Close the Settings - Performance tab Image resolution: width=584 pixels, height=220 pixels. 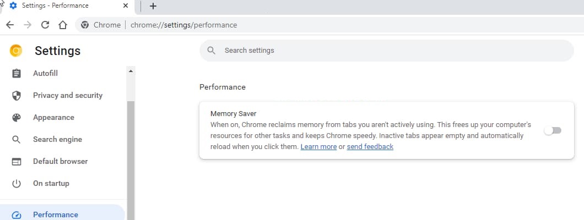click(x=126, y=6)
